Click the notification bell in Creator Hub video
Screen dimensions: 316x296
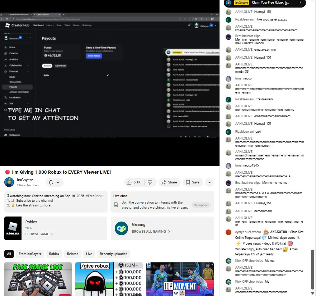coord(189,25)
